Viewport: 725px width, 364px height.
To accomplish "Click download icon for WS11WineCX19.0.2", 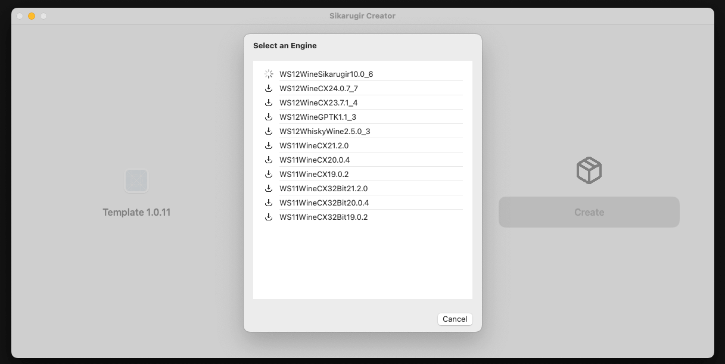I will click(x=269, y=174).
